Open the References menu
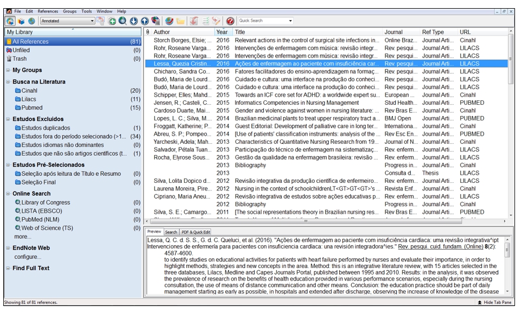 pos(48,11)
